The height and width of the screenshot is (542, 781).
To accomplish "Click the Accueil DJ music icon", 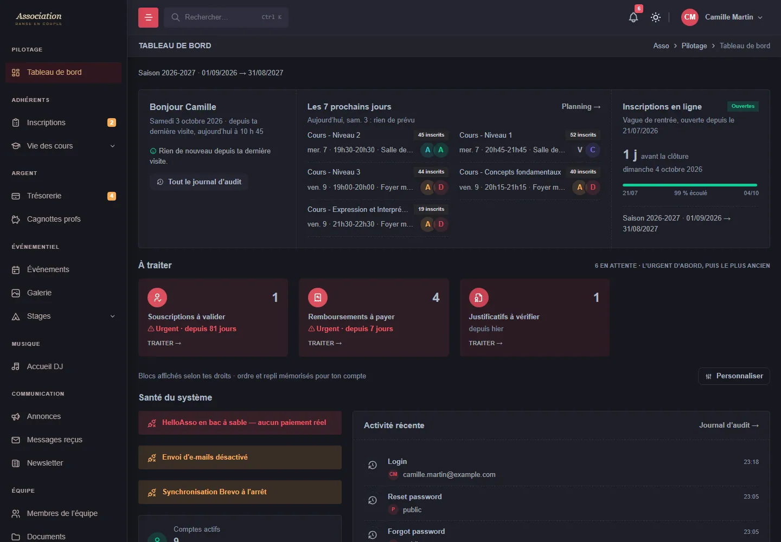I will click(x=16, y=367).
